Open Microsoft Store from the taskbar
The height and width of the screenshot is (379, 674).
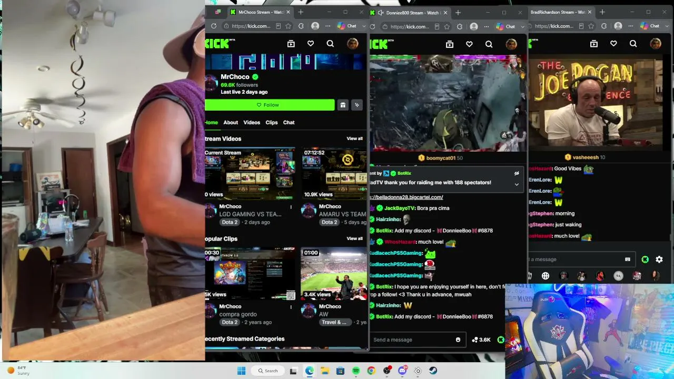tap(340, 371)
